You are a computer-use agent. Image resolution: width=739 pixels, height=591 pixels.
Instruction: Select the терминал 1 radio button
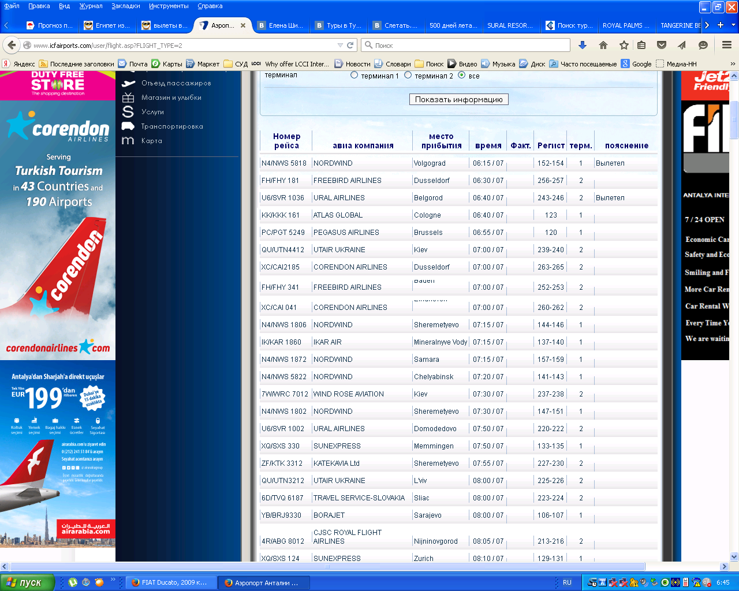point(354,75)
